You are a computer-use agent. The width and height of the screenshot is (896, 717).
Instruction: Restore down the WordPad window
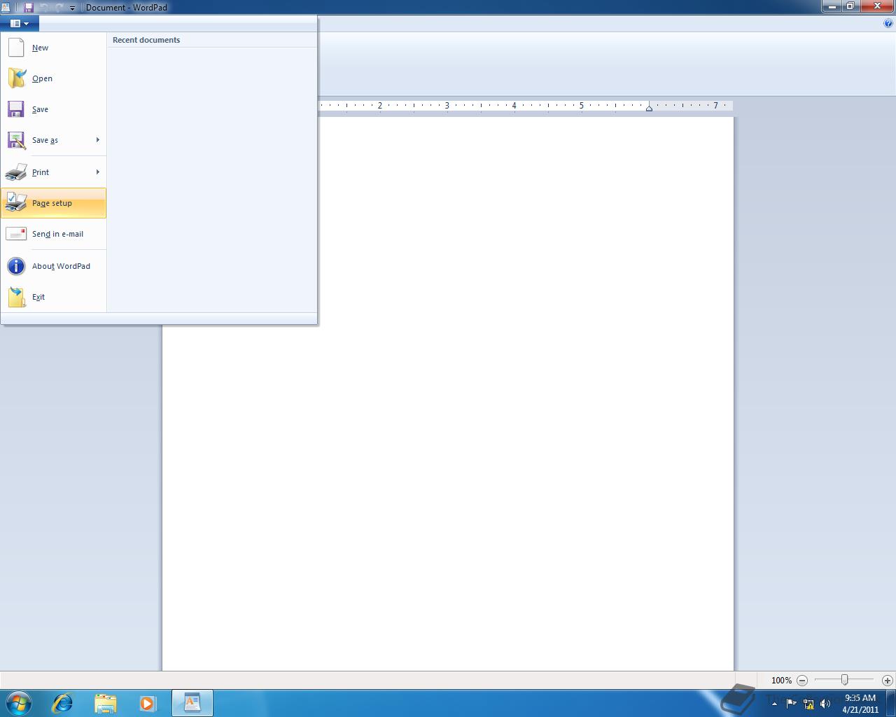(x=850, y=6)
